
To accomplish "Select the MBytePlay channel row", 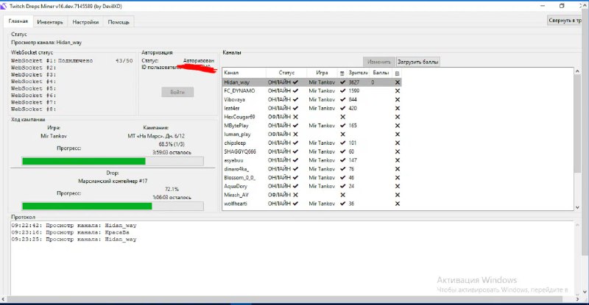I will tap(239, 126).
